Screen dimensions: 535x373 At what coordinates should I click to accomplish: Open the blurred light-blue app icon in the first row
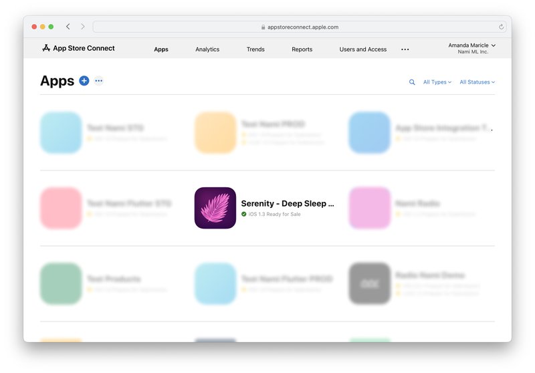pos(61,132)
